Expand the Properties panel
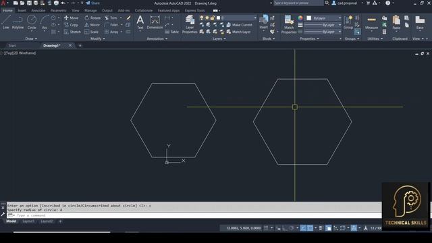432x243 pixels. coord(309,39)
